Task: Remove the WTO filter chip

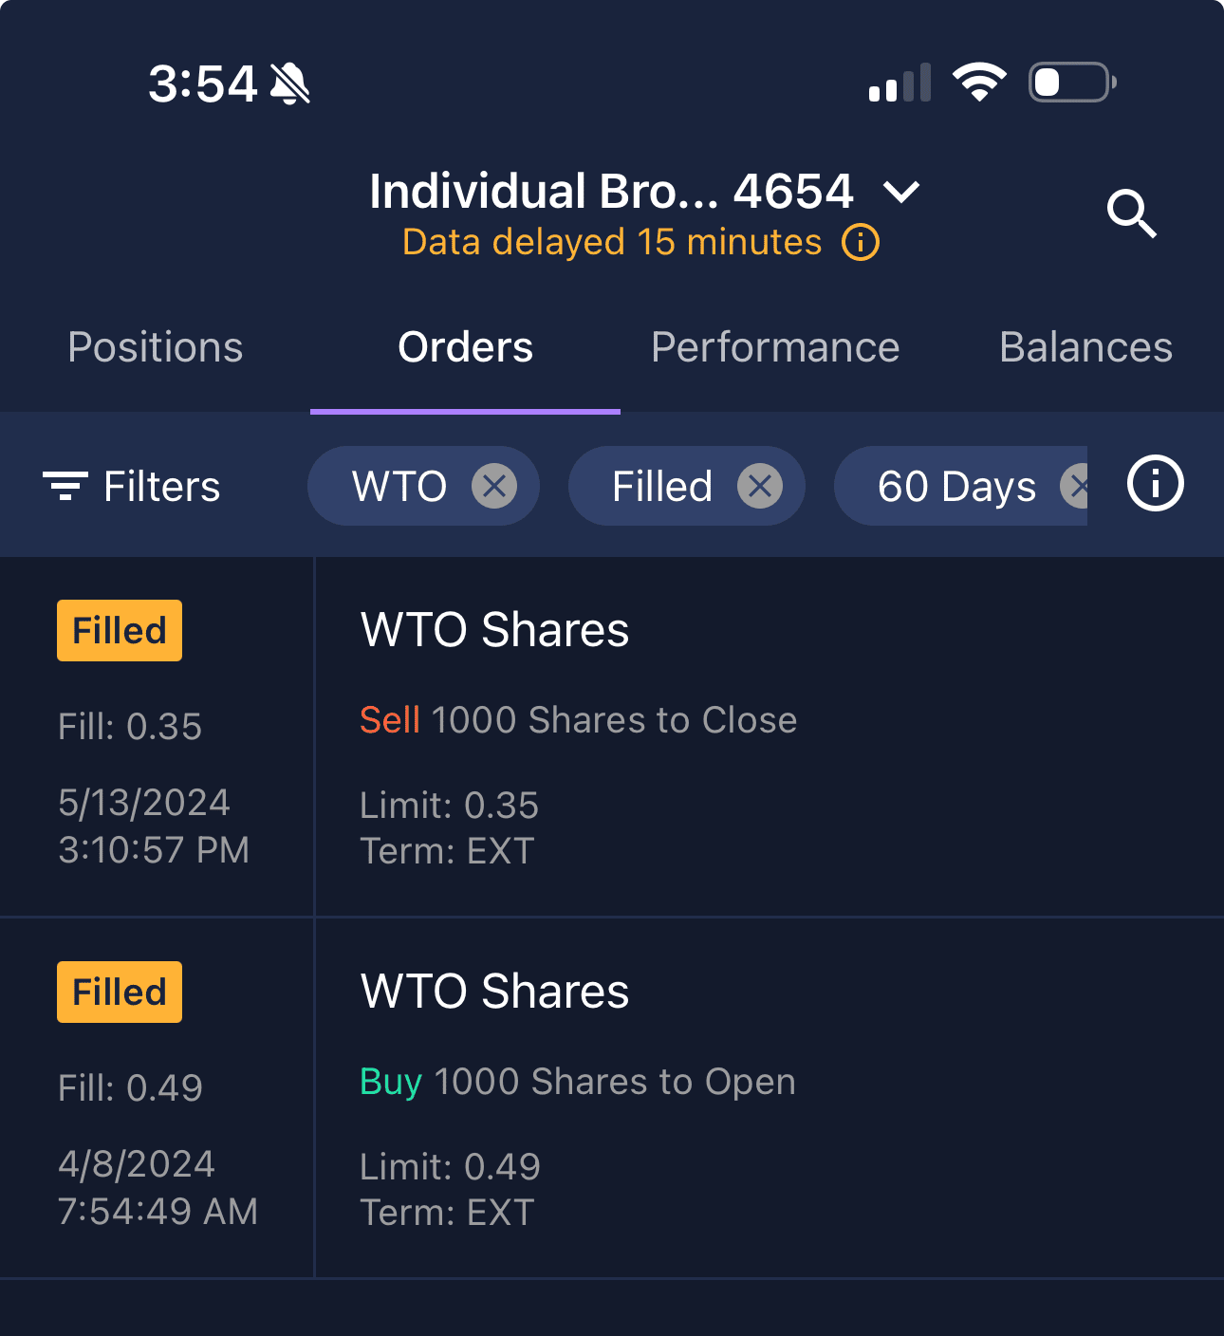Action: 494,487
